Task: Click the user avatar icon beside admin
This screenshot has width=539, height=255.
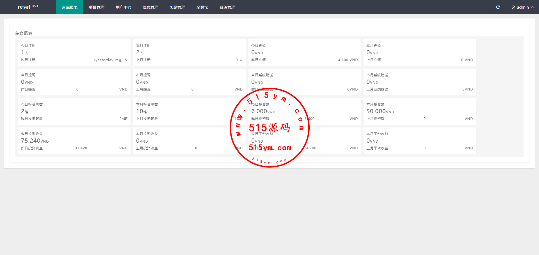Action: pos(513,7)
